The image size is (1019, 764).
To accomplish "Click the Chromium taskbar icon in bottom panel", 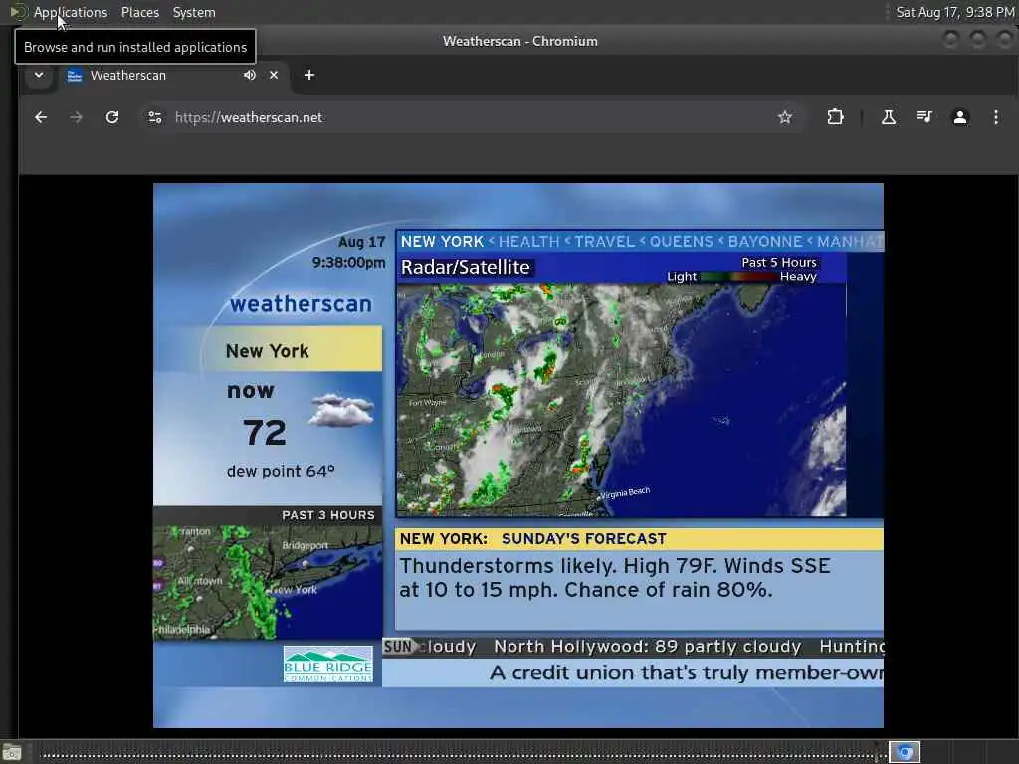I will point(905,752).
